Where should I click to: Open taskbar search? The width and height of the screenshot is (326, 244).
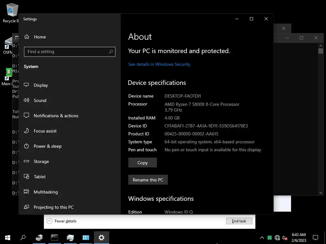click(23, 238)
